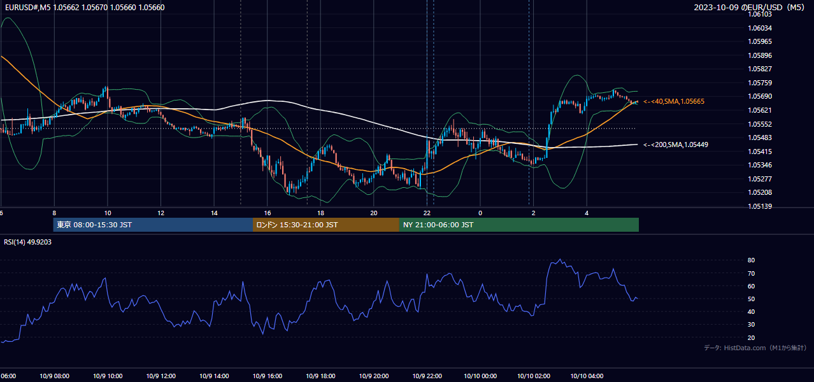The height and width of the screenshot is (382, 814).
Task: Click the 10/10 00:00 time label
Action: click(480, 376)
